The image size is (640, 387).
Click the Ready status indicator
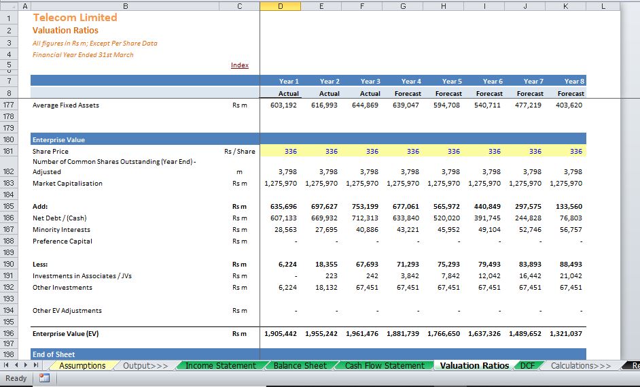click(16, 378)
